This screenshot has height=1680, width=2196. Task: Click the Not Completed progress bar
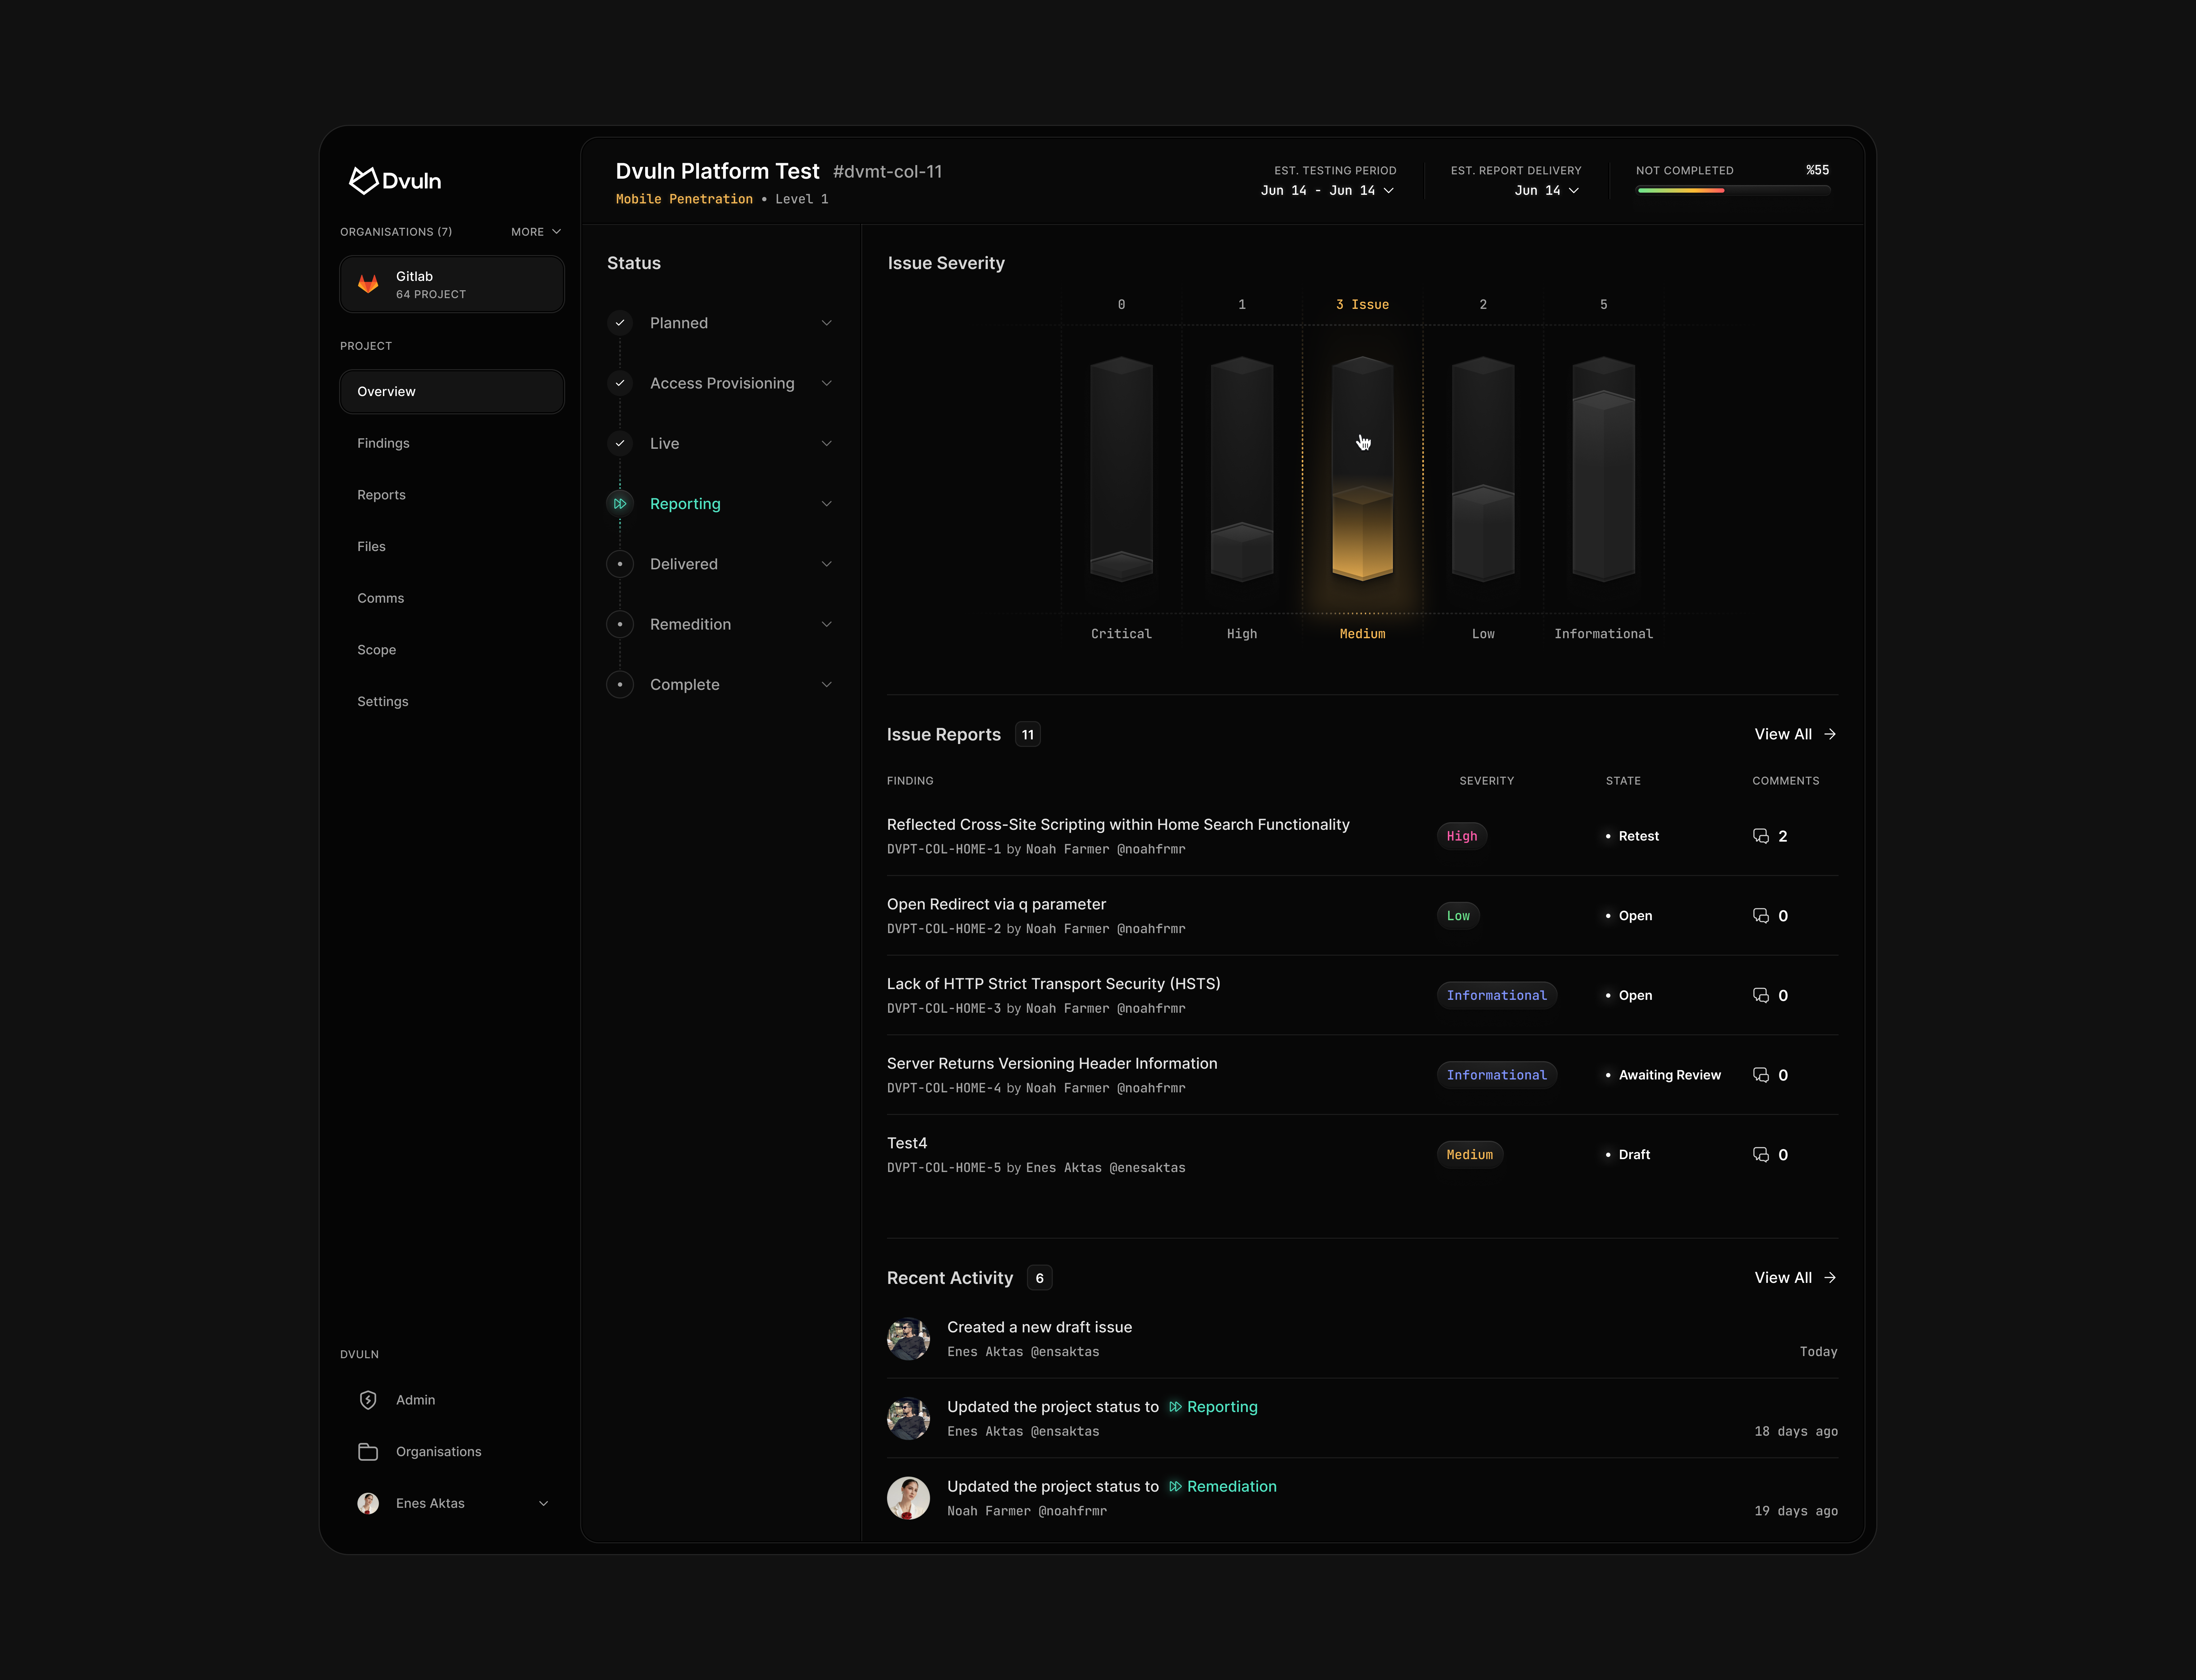click(x=1733, y=190)
